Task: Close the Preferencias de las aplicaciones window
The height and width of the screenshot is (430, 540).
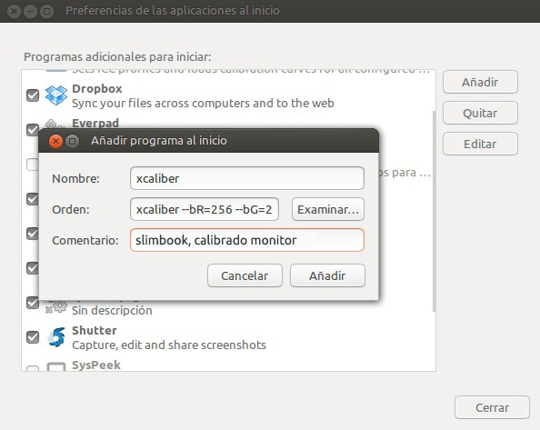Action: pyautogui.click(x=14, y=11)
